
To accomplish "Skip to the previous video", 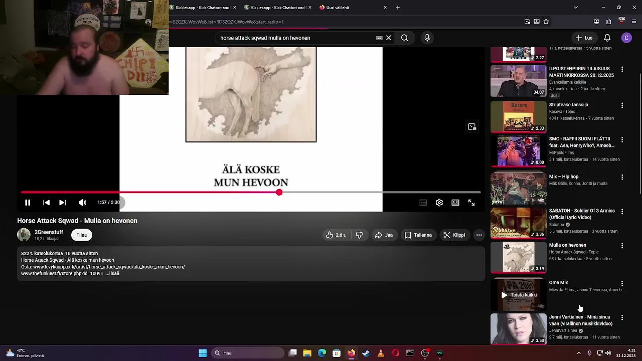I will pos(46,203).
